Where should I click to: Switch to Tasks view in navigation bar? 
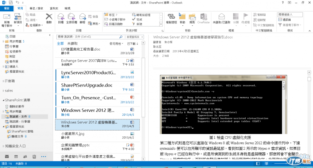pos(34,156)
